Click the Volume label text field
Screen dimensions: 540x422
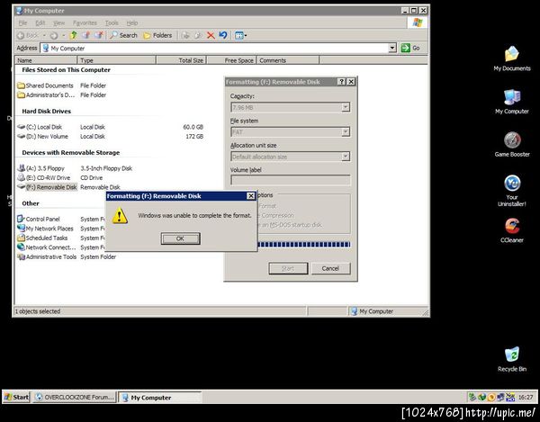[291, 180]
